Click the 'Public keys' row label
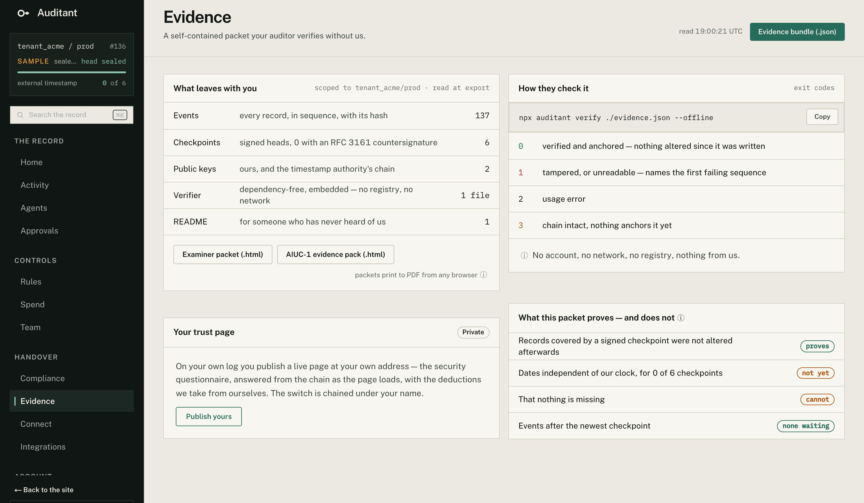The height and width of the screenshot is (503, 864). point(195,169)
